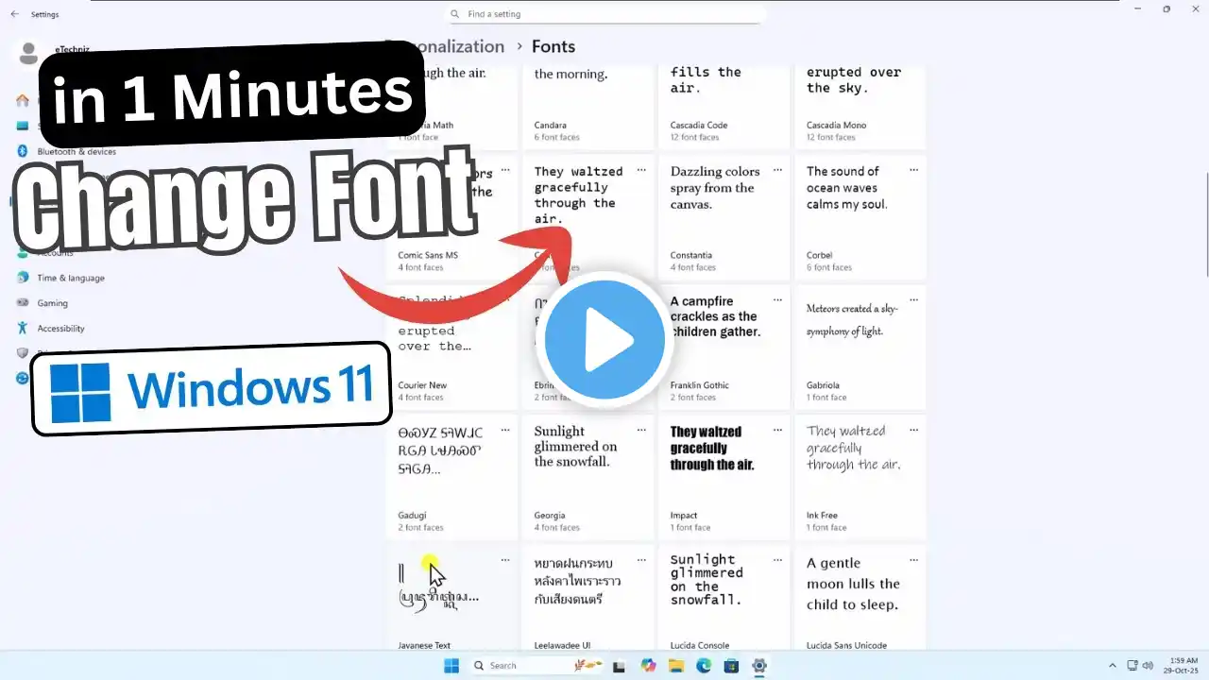Image resolution: width=1209 pixels, height=680 pixels.
Task: Open Copilot from the taskbar
Action: point(648,666)
